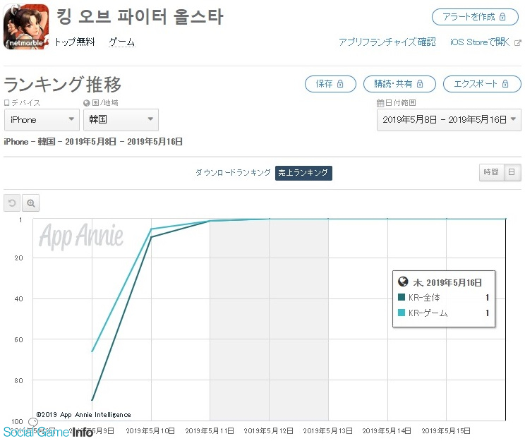Select ダウンロードランキング tab
The width and height of the screenshot is (525, 441).
[233, 173]
